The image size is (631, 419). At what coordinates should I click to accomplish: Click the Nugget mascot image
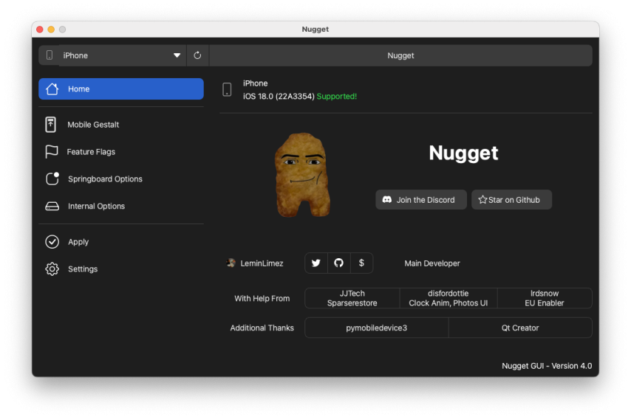pyautogui.click(x=302, y=175)
